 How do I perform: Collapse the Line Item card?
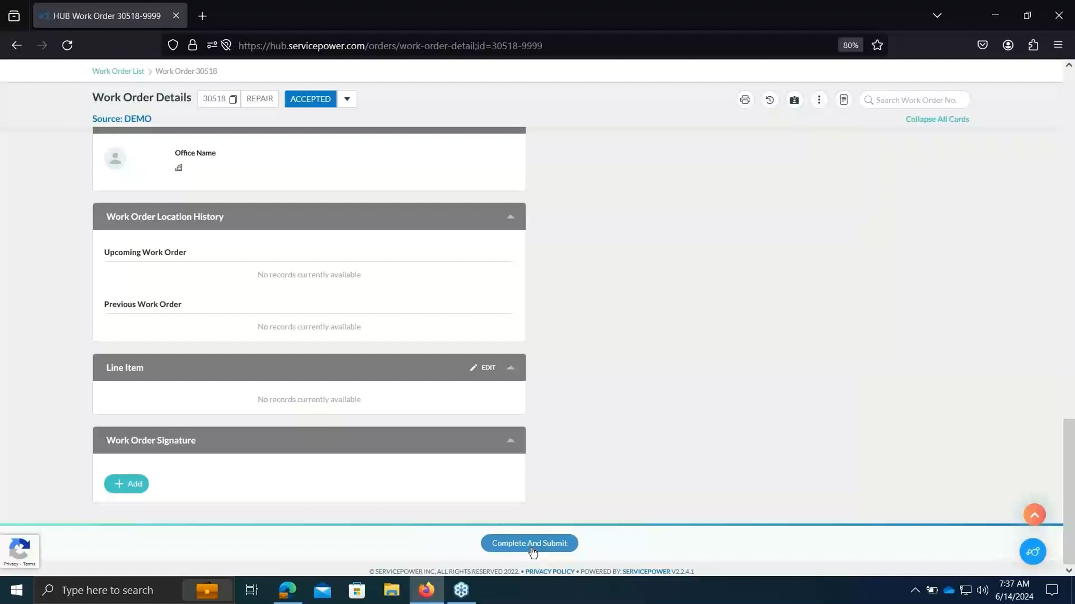[510, 368]
